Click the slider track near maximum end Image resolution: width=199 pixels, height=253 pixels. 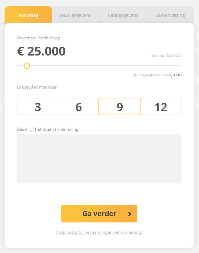(179, 66)
